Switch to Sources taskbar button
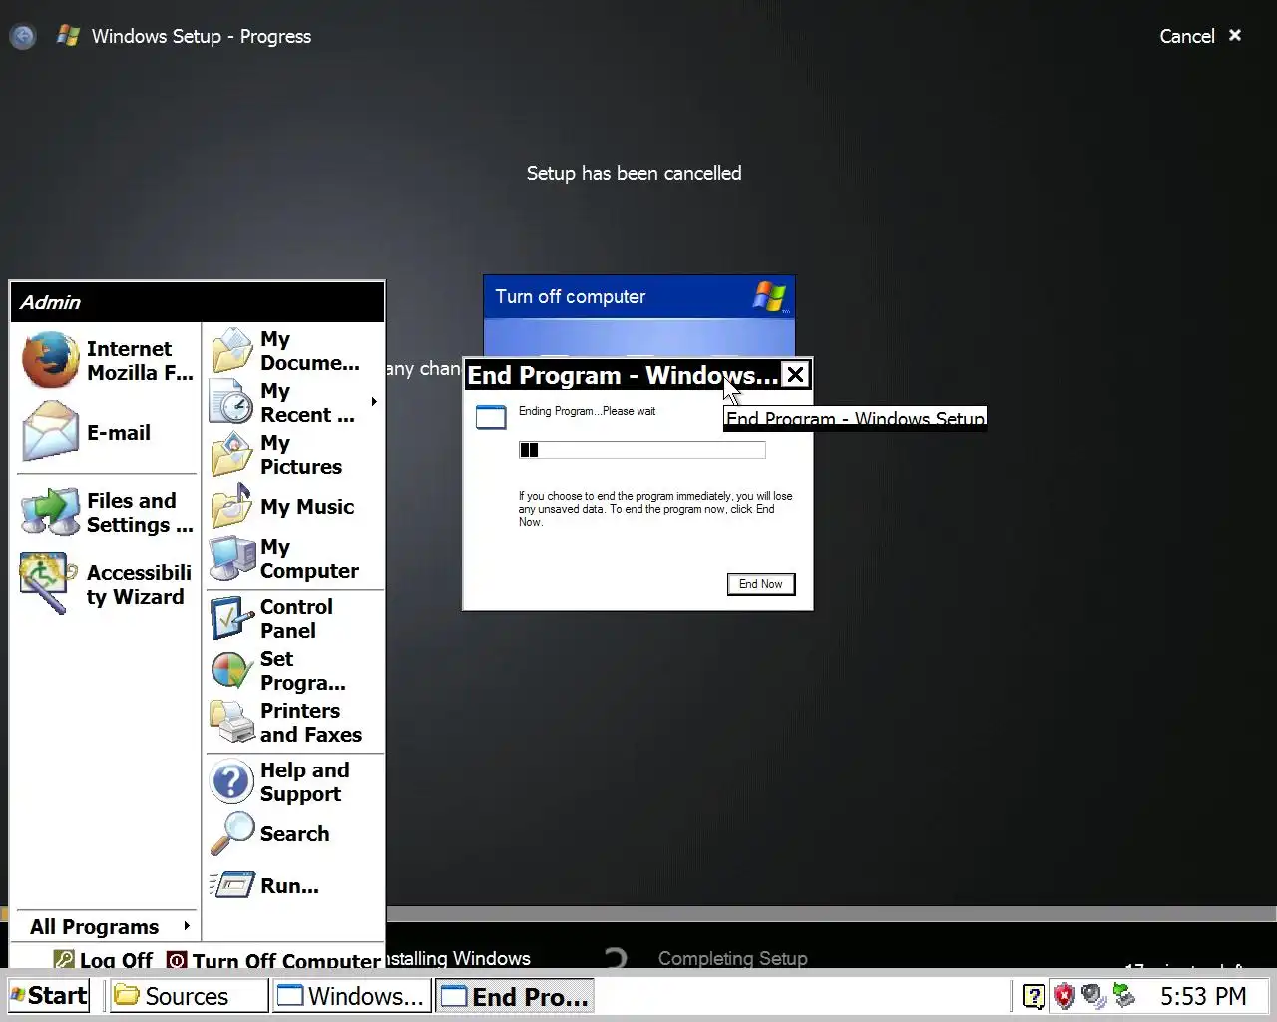Image resolution: width=1277 pixels, height=1022 pixels. click(x=189, y=996)
